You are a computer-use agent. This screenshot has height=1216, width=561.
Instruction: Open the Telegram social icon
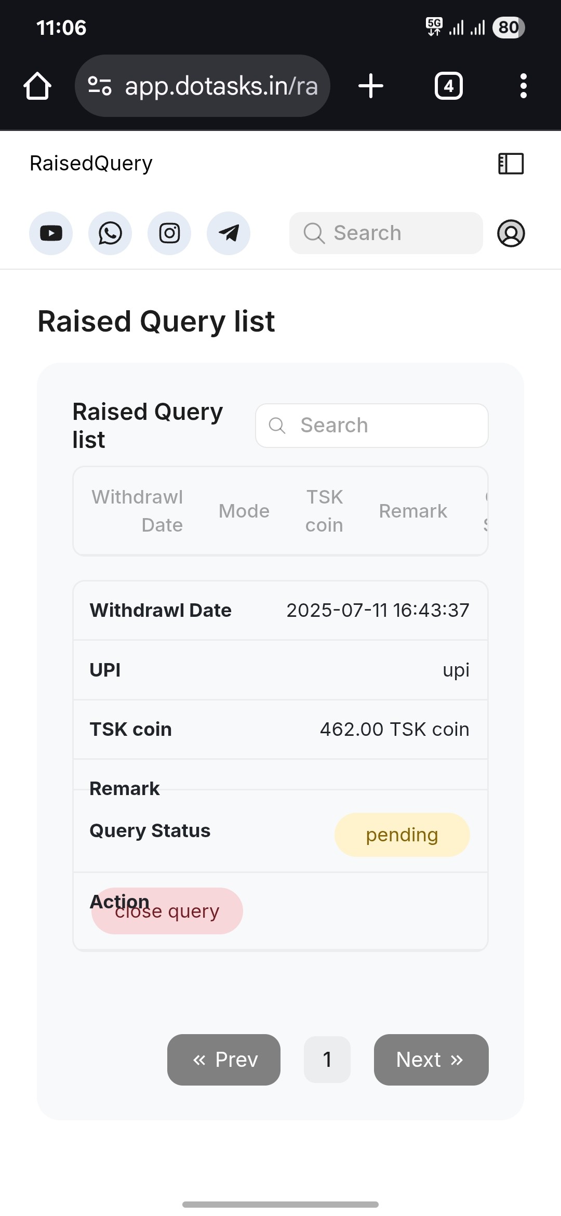[x=229, y=233]
